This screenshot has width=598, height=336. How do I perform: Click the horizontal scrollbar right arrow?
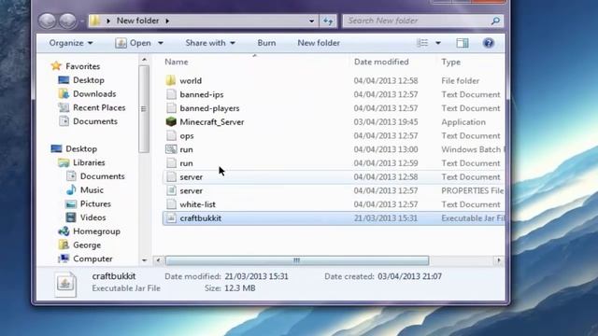click(499, 260)
